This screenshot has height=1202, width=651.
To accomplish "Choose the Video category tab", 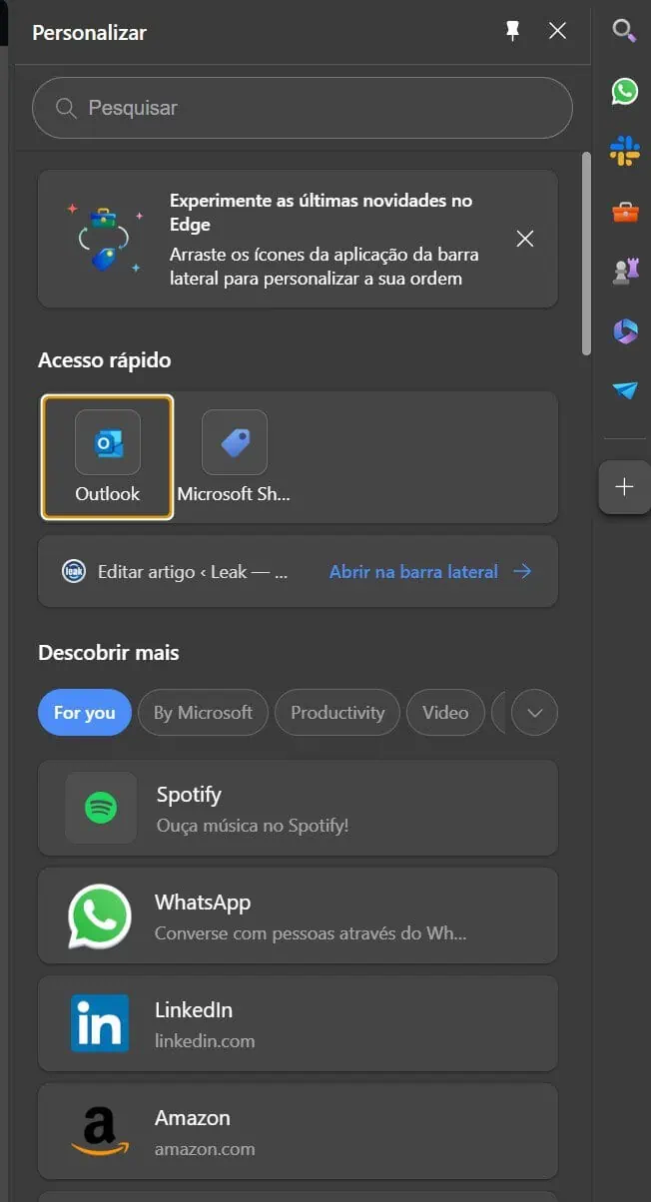I will (445, 713).
